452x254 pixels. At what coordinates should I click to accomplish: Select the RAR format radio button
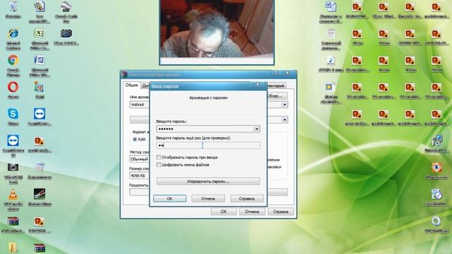[x=135, y=140]
